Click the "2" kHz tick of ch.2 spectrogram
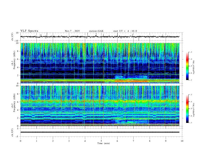This screenshot has width=205, height=158. click(18, 118)
